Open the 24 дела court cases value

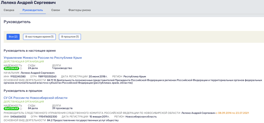click(33, 68)
